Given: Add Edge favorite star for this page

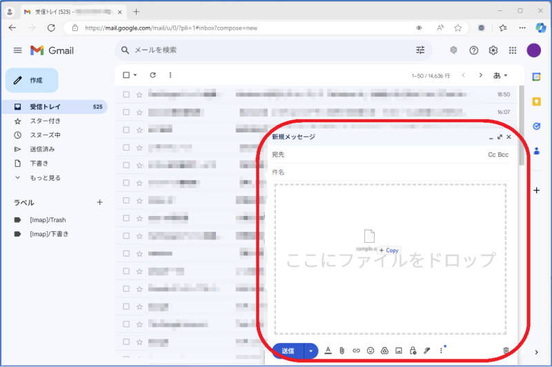Looking at the screenshot, I should click(x=457, y=28).
